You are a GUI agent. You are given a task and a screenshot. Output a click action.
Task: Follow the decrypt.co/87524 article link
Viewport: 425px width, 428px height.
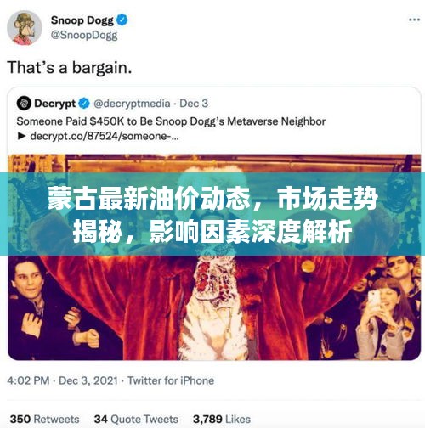[x=105, y=136]
